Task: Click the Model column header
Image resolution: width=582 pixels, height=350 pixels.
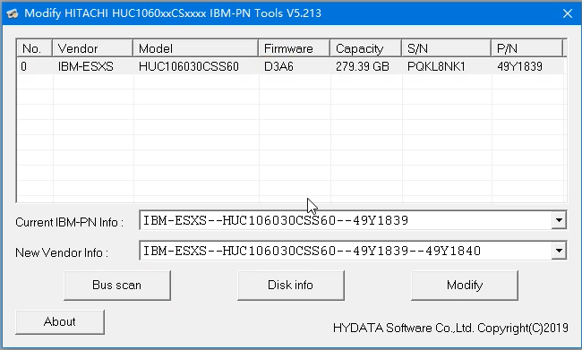Action: point(195,48)
